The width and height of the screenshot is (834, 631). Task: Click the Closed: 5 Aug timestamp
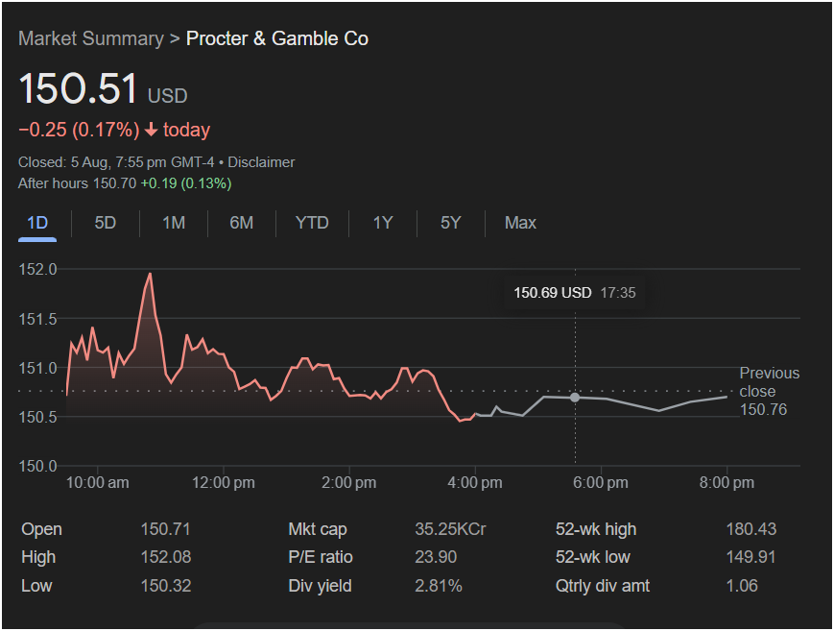(x=116, y=162)
